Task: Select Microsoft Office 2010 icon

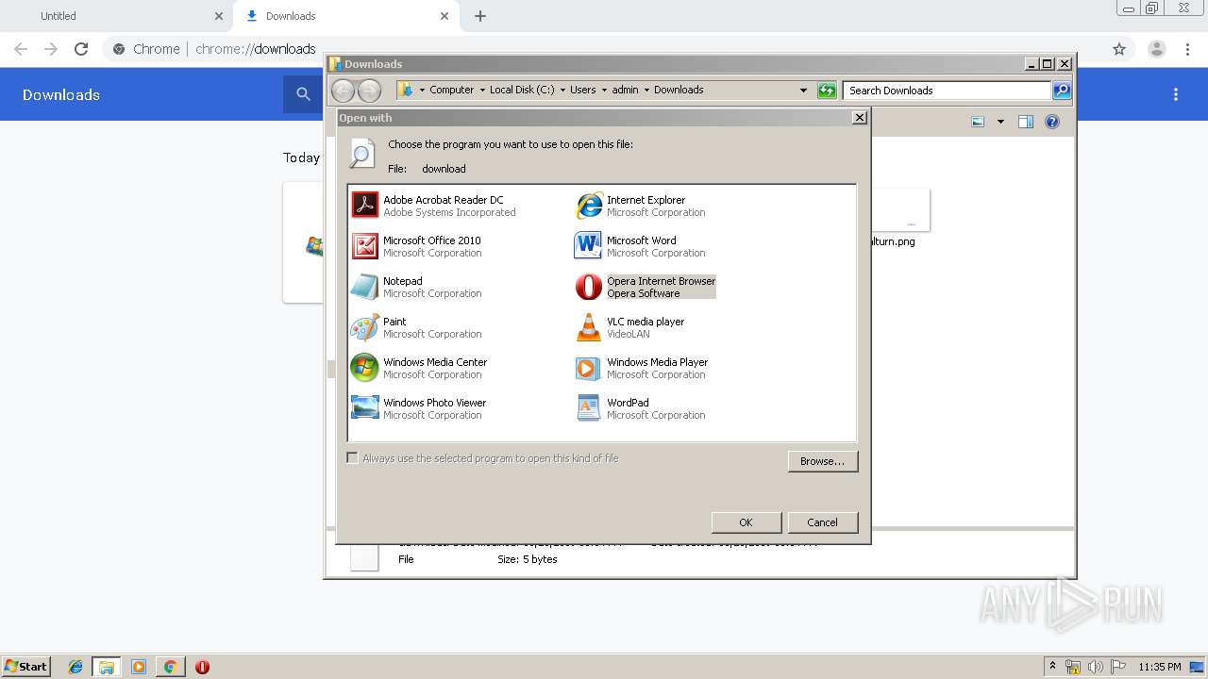Action: (364, 245)
